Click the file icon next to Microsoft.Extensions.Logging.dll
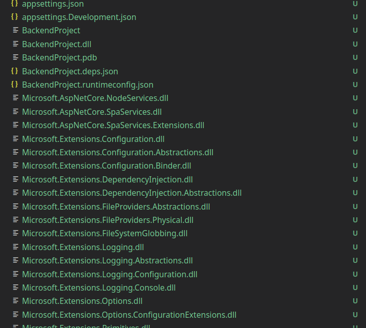 click(x=16, y=247)
